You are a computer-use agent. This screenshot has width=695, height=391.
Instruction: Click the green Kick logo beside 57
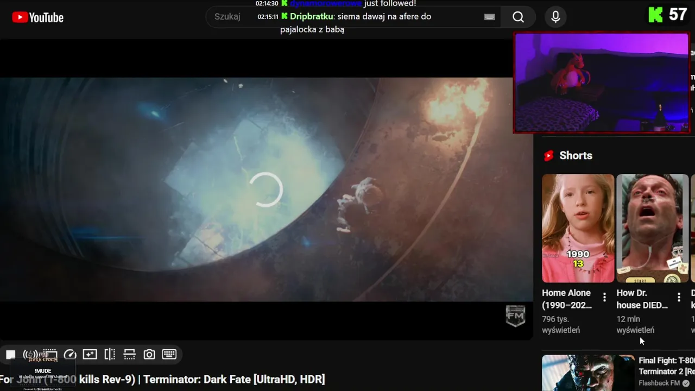click(x=656, y=15)
